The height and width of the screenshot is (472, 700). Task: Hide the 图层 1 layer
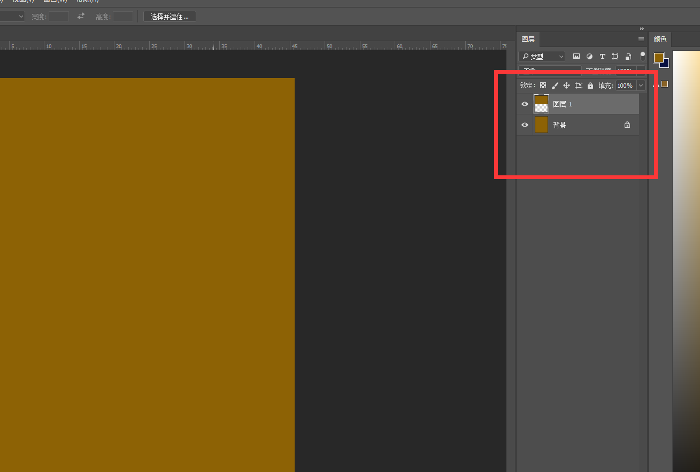525,104
